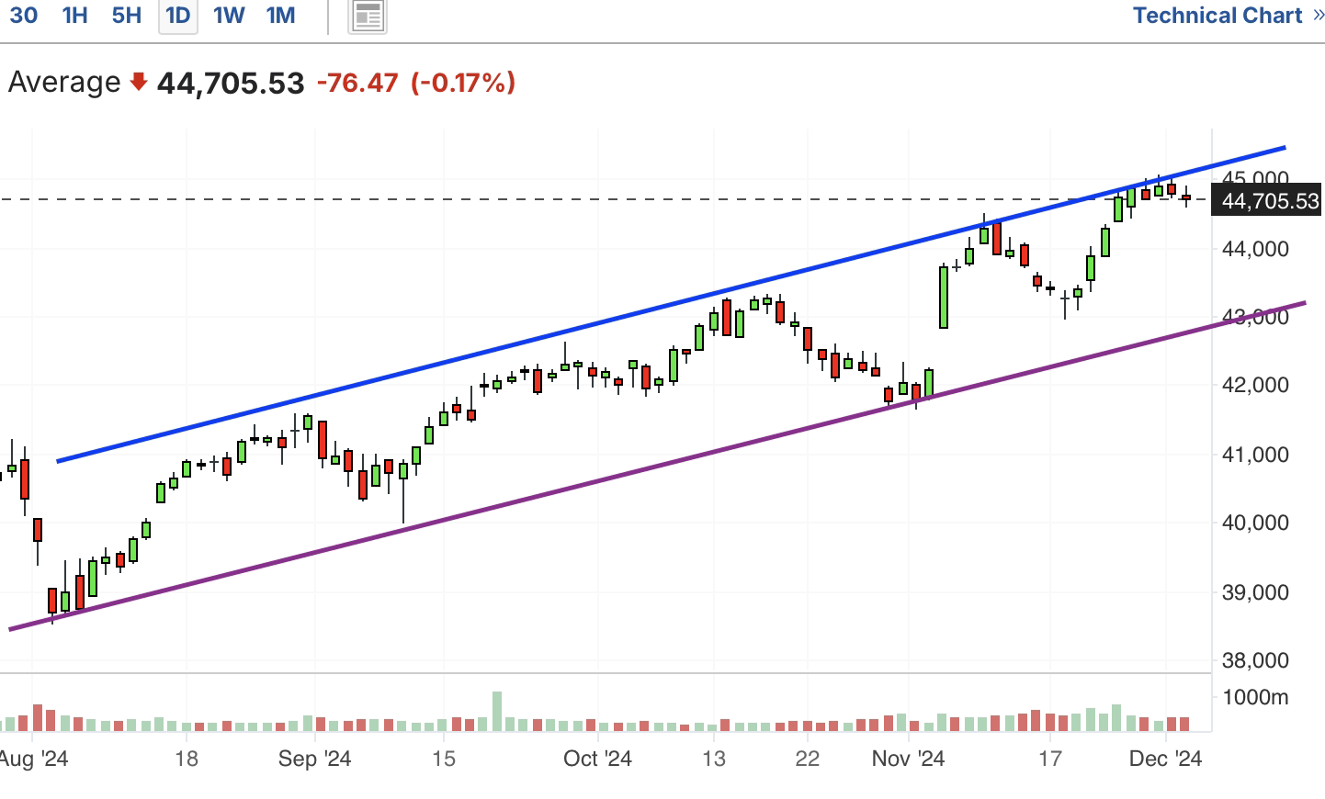Click the 40,000 price axis label

pos(1255,523)
